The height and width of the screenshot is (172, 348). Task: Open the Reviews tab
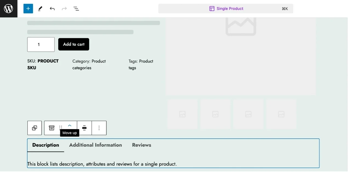(141, 145)
